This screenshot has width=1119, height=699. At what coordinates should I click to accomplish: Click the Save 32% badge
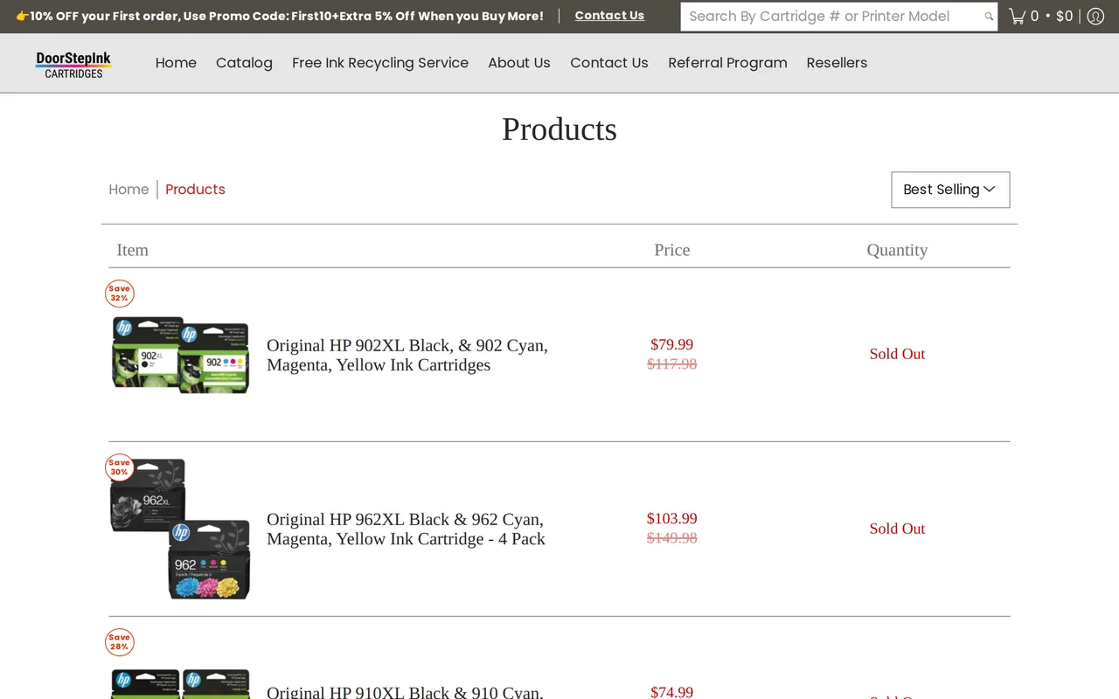(120, 294)
